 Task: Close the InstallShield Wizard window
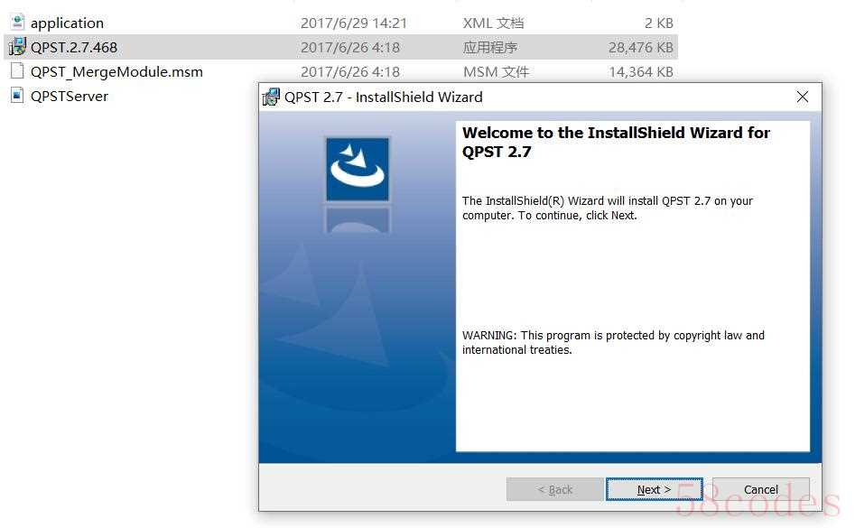tap(802, 97)
